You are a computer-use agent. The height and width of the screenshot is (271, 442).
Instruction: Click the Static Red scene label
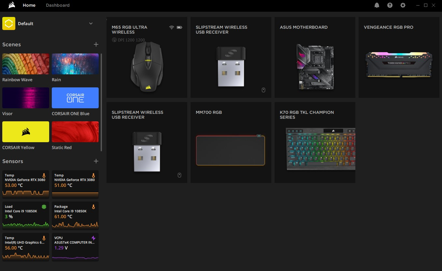[62, 147]
